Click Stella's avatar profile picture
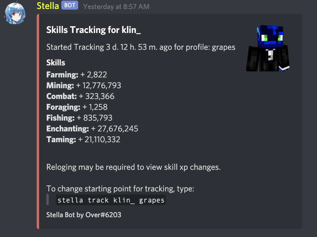The height and width of the screenshot is (237, 317). [x=15, y=13]
